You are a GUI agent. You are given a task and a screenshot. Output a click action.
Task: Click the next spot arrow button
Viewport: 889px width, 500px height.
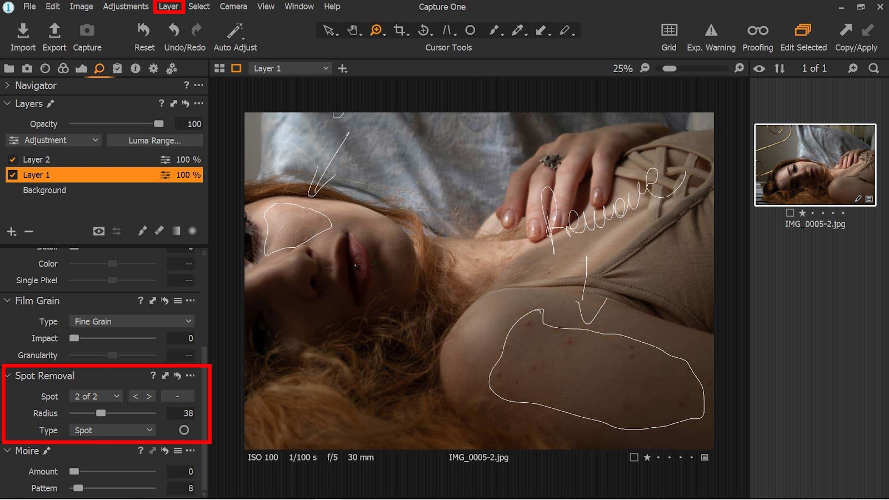pyautogui.click(x=149, y=397)
